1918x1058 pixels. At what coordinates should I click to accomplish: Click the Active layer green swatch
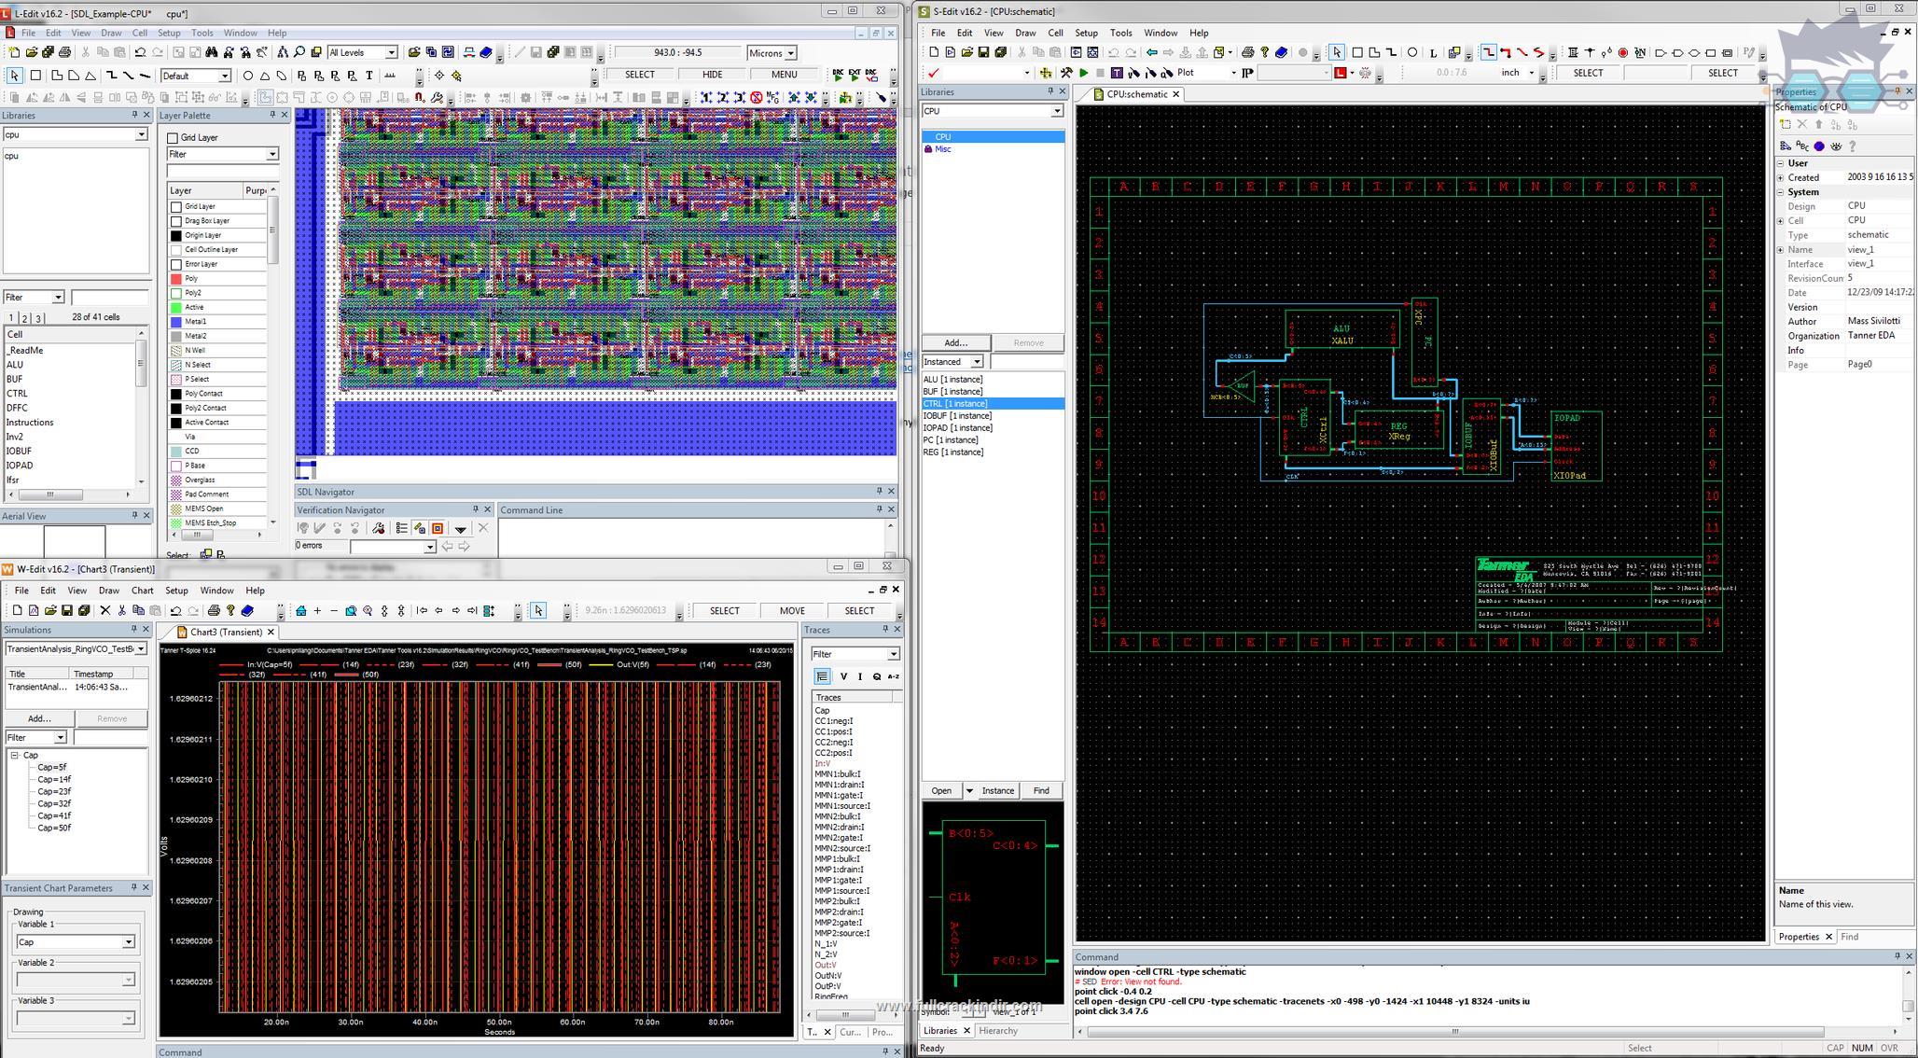click(x=176, y=307)
